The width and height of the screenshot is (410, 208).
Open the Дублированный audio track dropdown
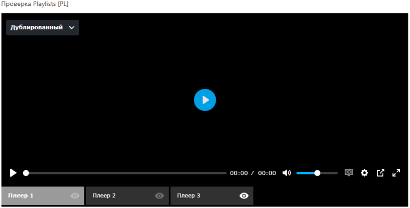pyautogui.click(x=42, y=27)
